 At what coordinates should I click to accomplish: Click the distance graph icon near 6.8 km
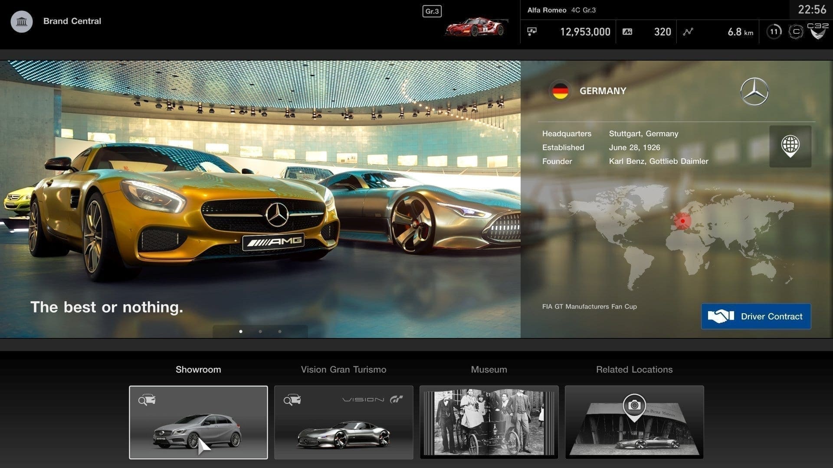click(688, 32)
